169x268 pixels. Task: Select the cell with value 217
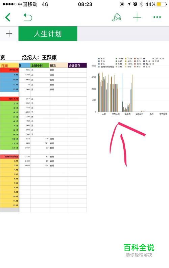[25, 99]
